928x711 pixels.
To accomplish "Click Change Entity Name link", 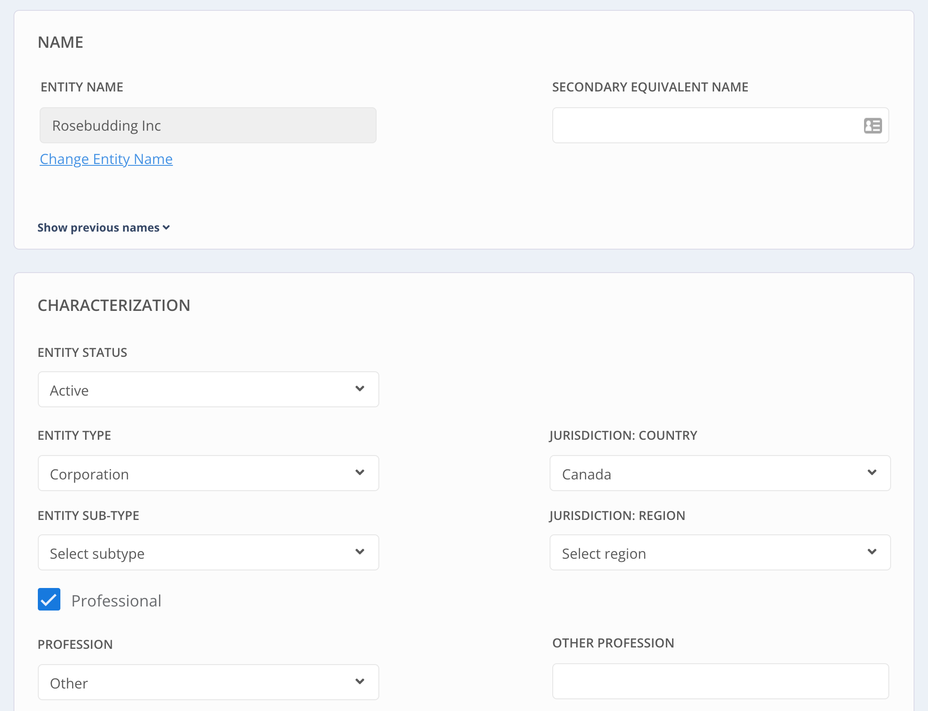I will [106, 158].
